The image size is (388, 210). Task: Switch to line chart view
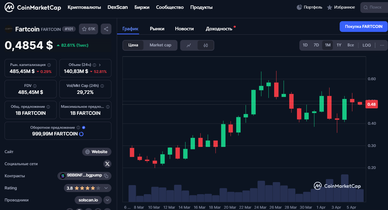[x=189, y=45]
